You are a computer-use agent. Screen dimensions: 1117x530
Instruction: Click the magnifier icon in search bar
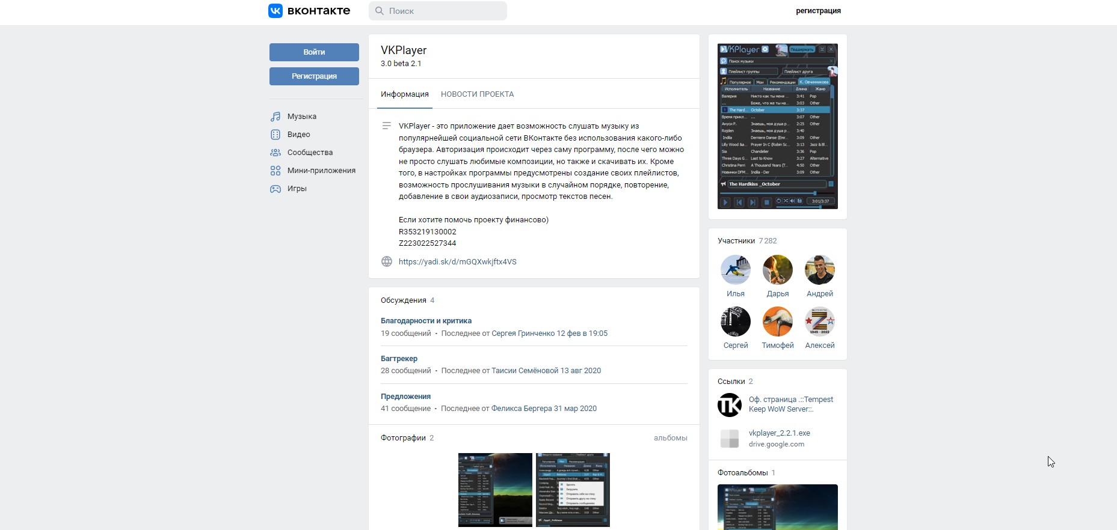(380, 11)
